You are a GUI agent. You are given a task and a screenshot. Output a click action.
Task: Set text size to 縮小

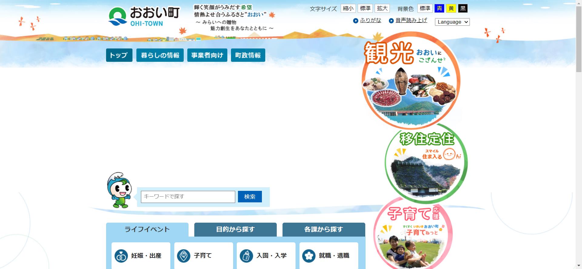tap(348, 8)
